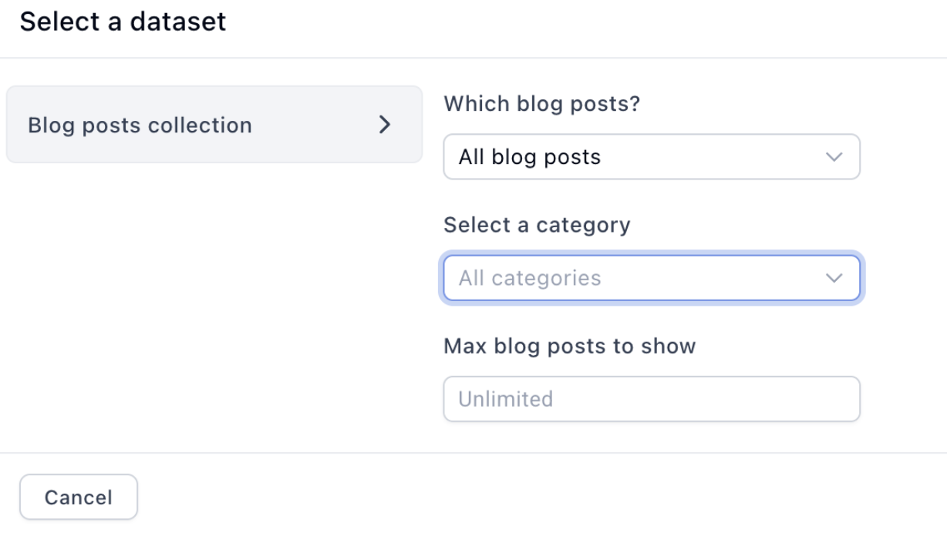Screen dimensions: 947x536
Task: Cancel the dataset selection
Action: point(79,497)
